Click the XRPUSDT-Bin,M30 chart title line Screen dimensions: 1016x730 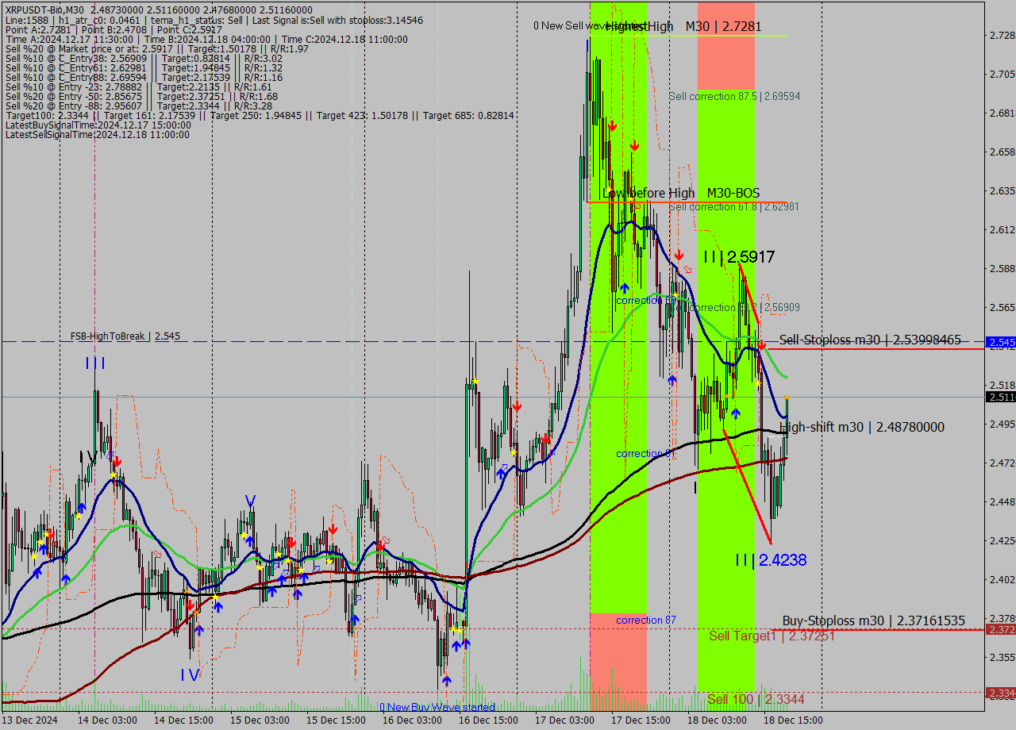click(159, 10)
